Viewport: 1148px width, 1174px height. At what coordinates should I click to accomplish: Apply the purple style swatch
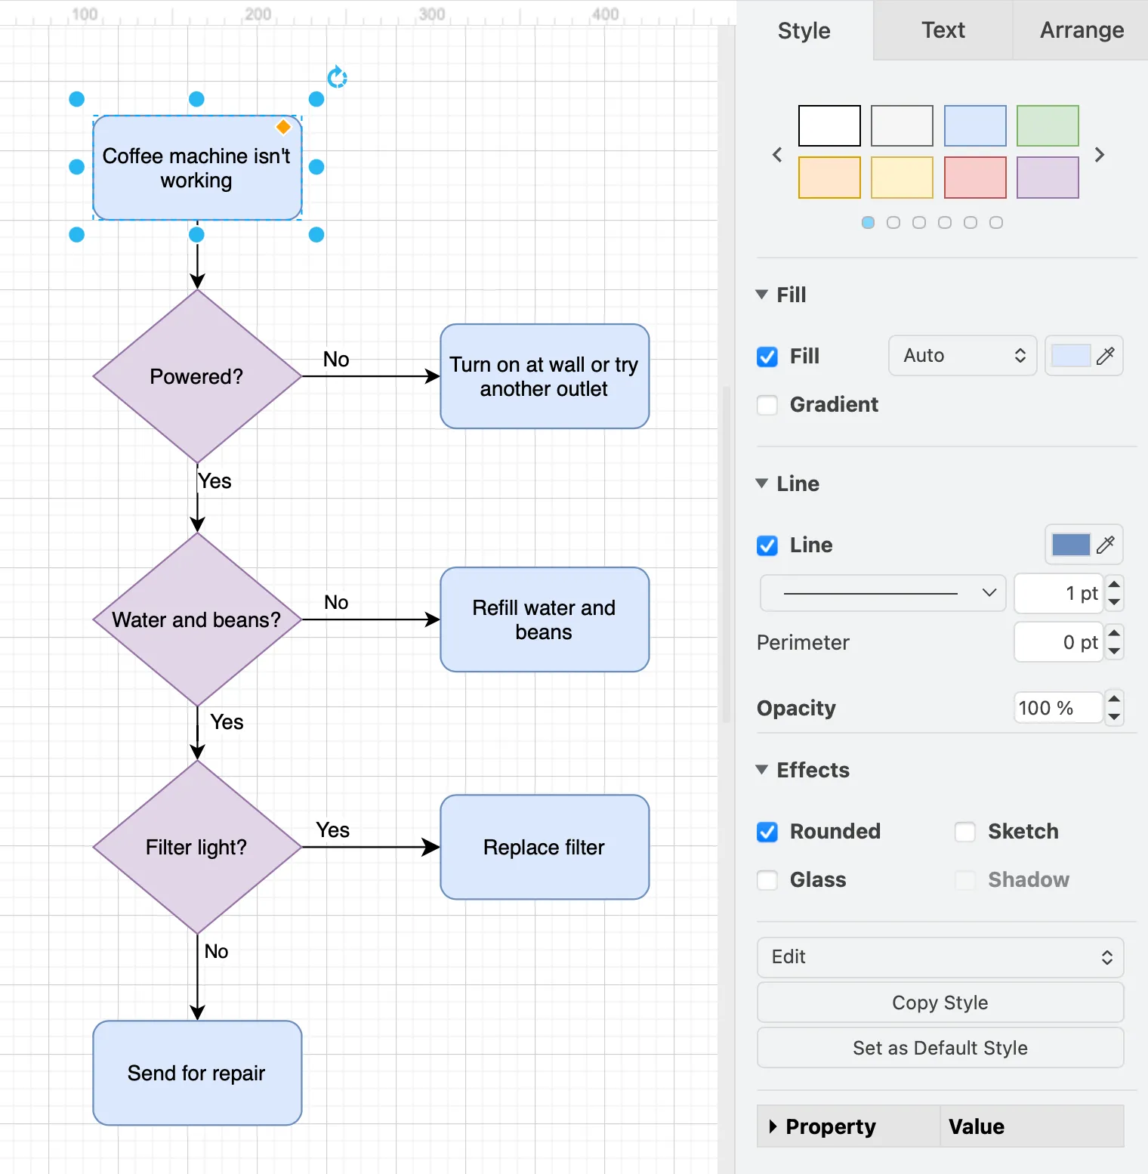click(x=1048, y=178)
